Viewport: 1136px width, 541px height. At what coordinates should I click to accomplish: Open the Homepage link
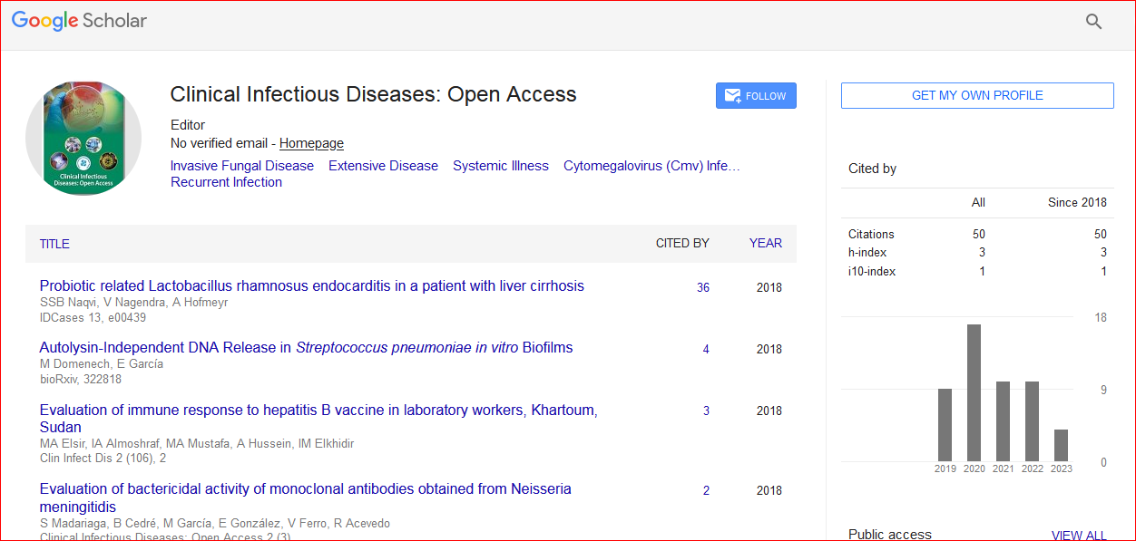coord(311,143)
